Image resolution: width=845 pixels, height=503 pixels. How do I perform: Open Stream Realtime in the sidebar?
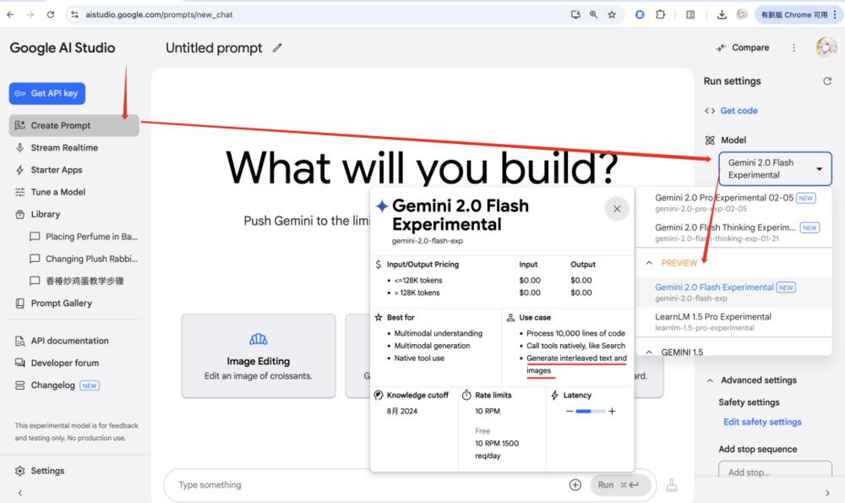64,148
